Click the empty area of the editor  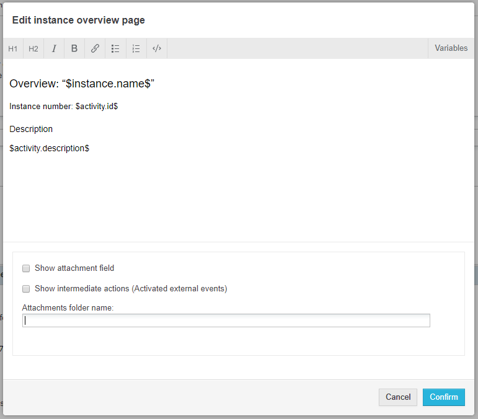(239, 198)
